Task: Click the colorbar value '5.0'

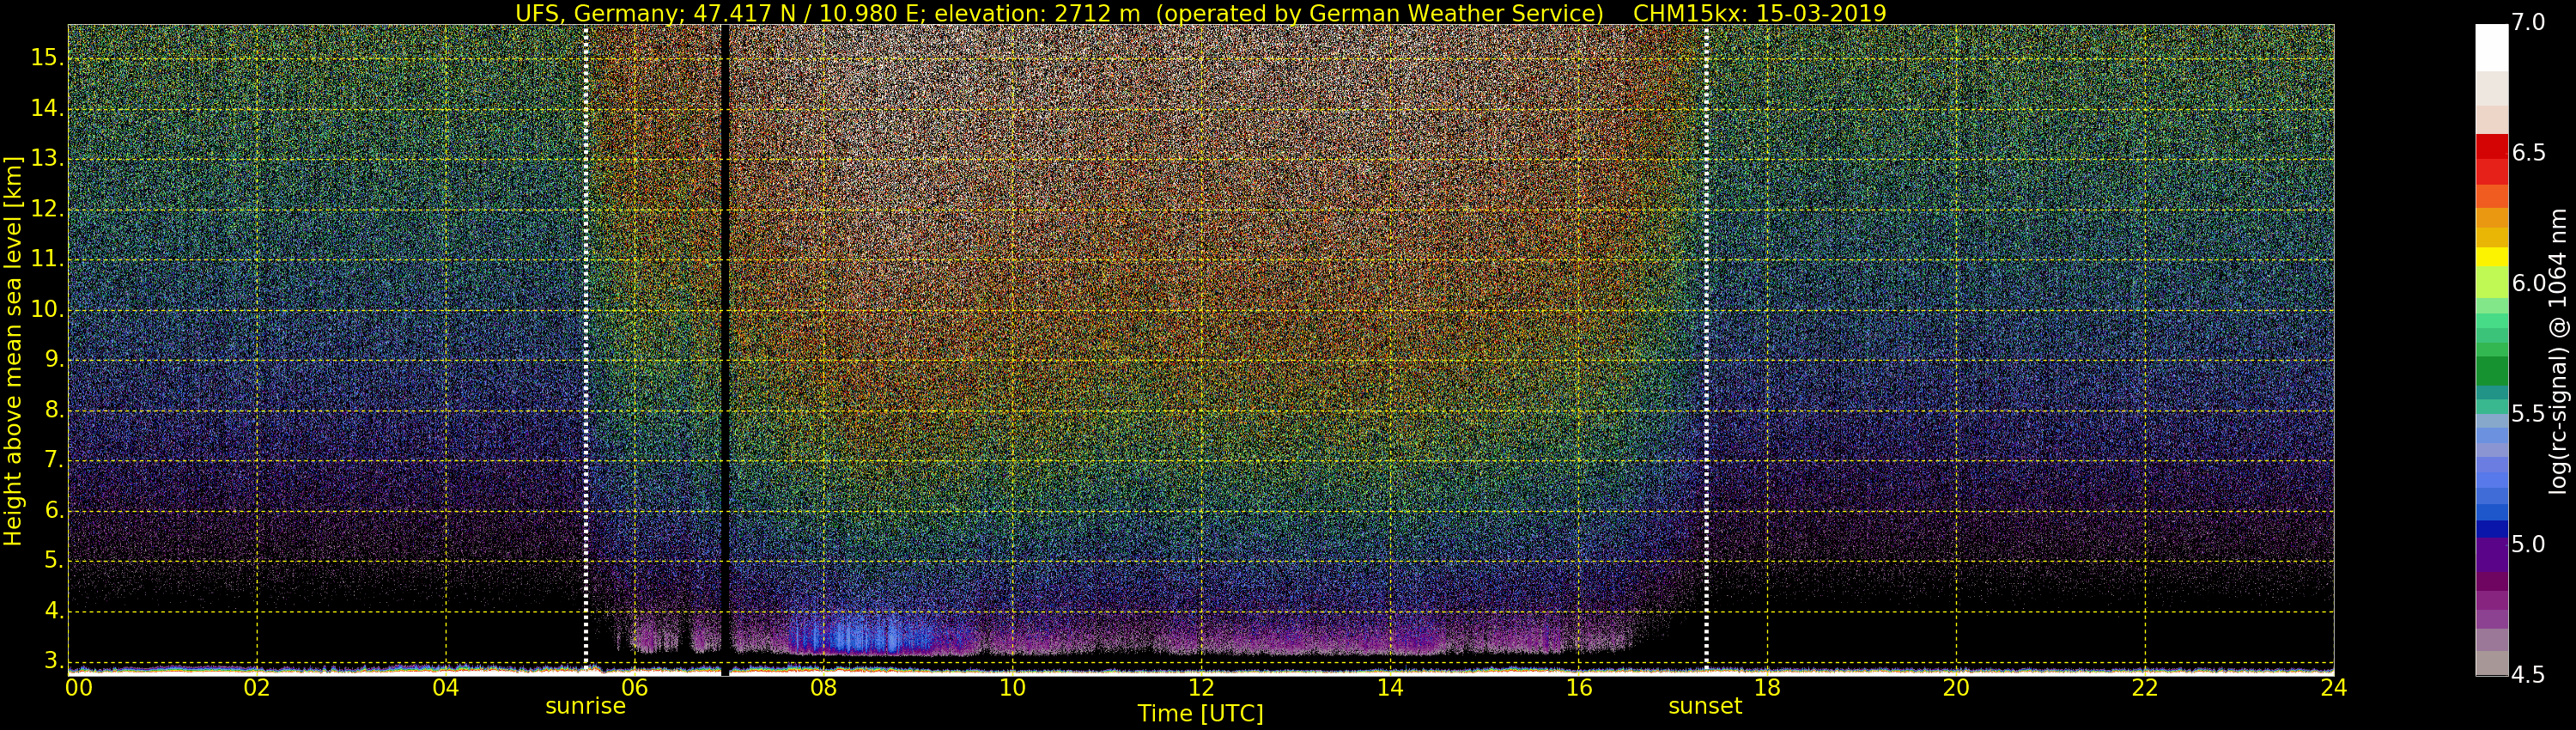Action: point(2529,545)
